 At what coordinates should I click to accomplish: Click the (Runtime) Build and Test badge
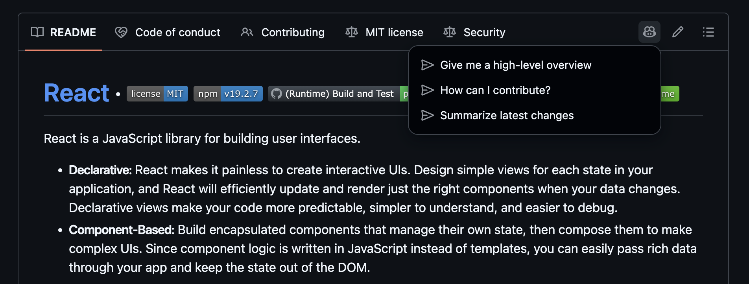(x=338, y=94)
